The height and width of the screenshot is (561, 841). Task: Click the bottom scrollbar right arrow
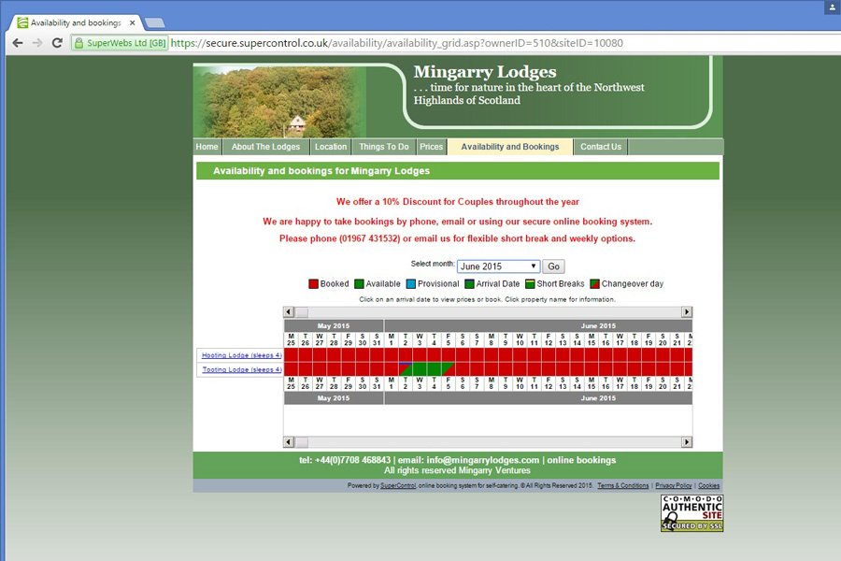pyautogui.click(x=687, y=442)
